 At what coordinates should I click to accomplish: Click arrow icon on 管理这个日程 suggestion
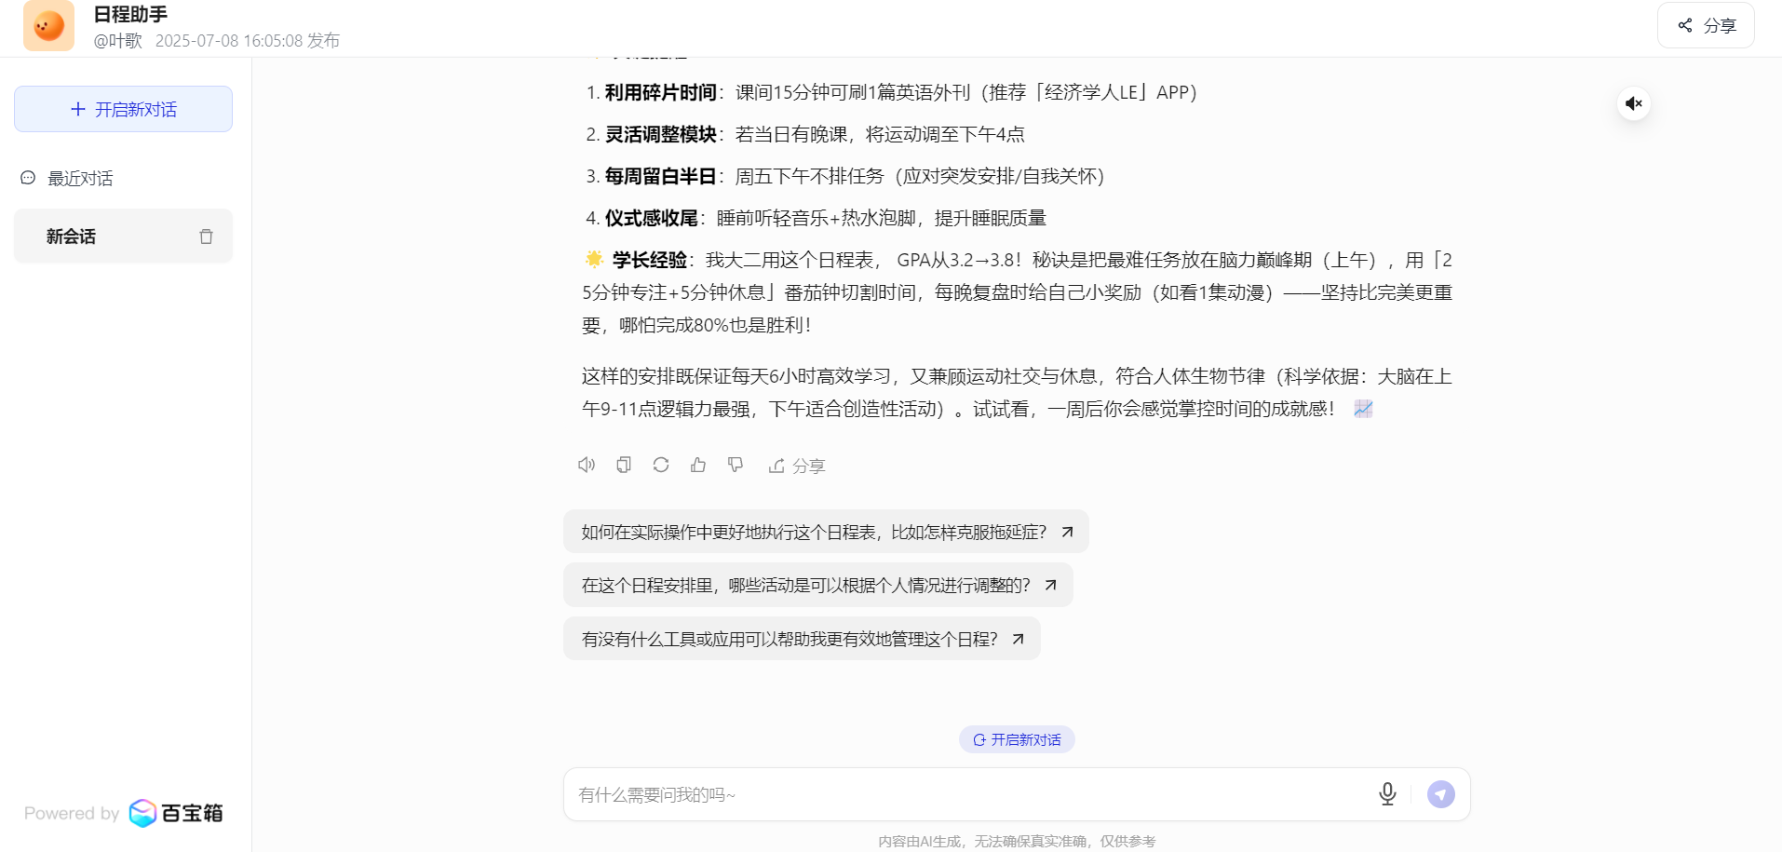[1019, 639]
